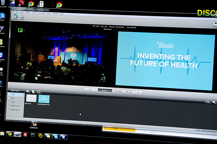Click the green P preview indicator
Viewport: 217px width, 144px height.
click(x=20, y=30)
